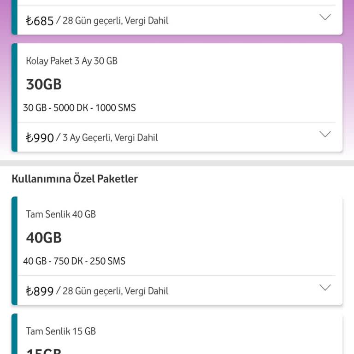This screenshot has width=354, height=354.
Task: Click the 3 Ay Geçerli, Vergi Dahil text
Action: click(x=110, y=137)
